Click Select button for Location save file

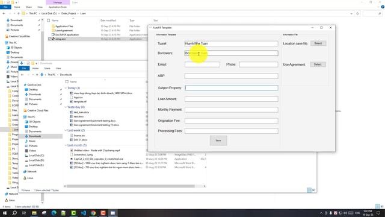click(318, 43)
